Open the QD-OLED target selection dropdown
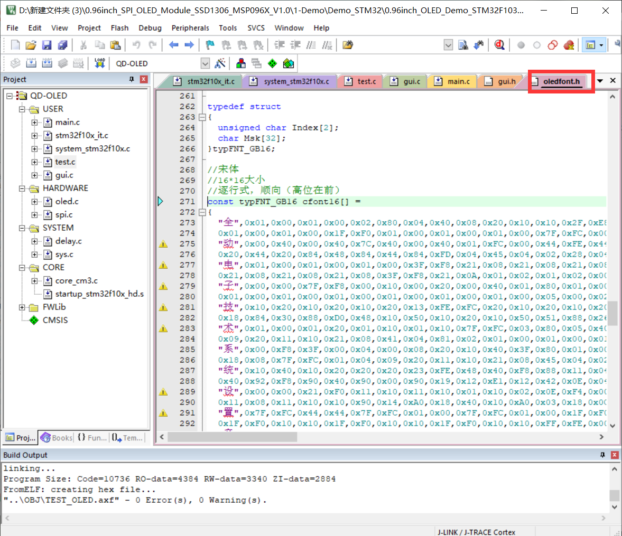The height and width of the screenshot is (536, 622). click(205, 63)
